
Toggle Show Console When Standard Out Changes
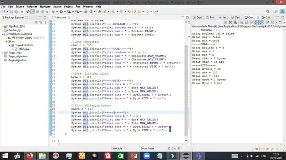click(256, 22)
